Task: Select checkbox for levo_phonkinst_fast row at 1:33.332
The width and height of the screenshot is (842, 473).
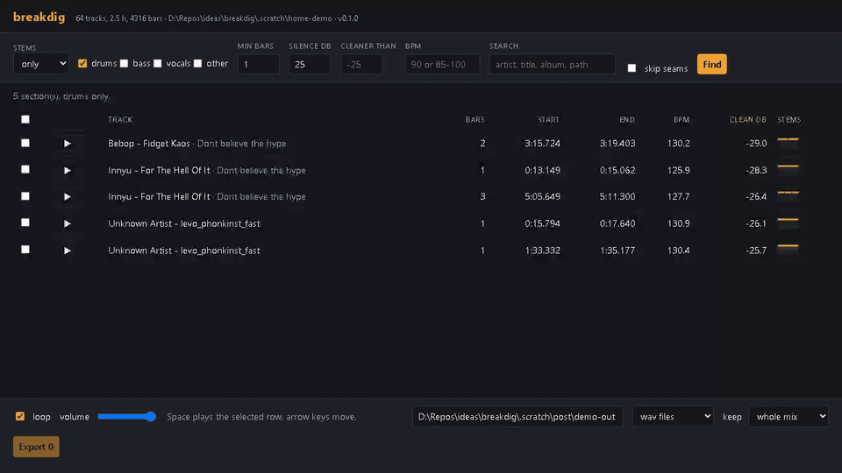Action: pyautogui.click(x=25, y=250)
